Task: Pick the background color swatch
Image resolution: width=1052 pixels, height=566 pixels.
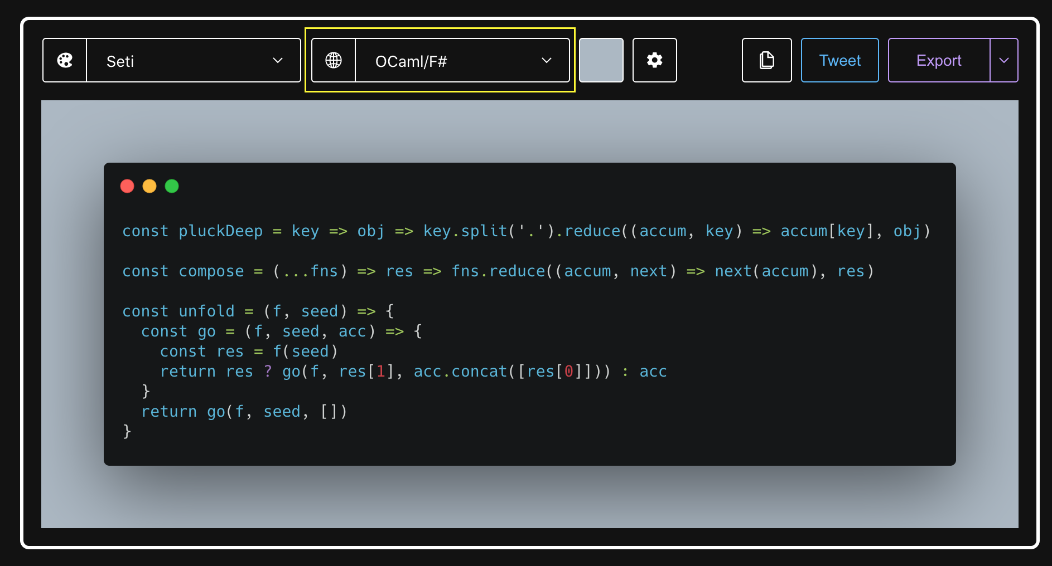Action: (x=601, y=60)
